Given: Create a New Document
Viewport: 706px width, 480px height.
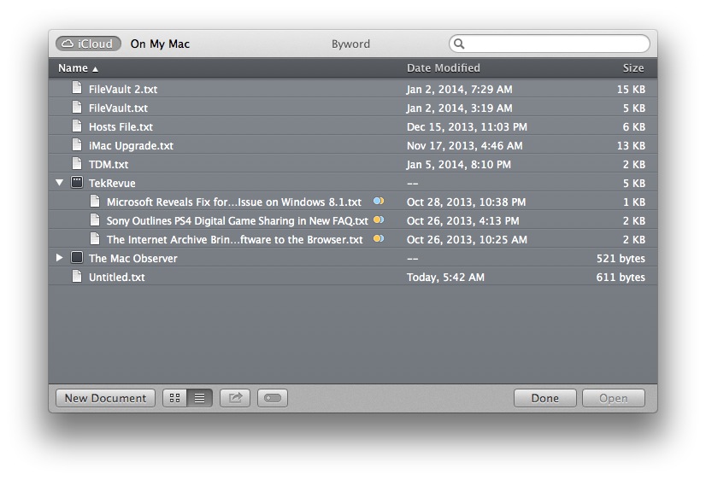Looking at the screenshot, I should coord(105,398).
